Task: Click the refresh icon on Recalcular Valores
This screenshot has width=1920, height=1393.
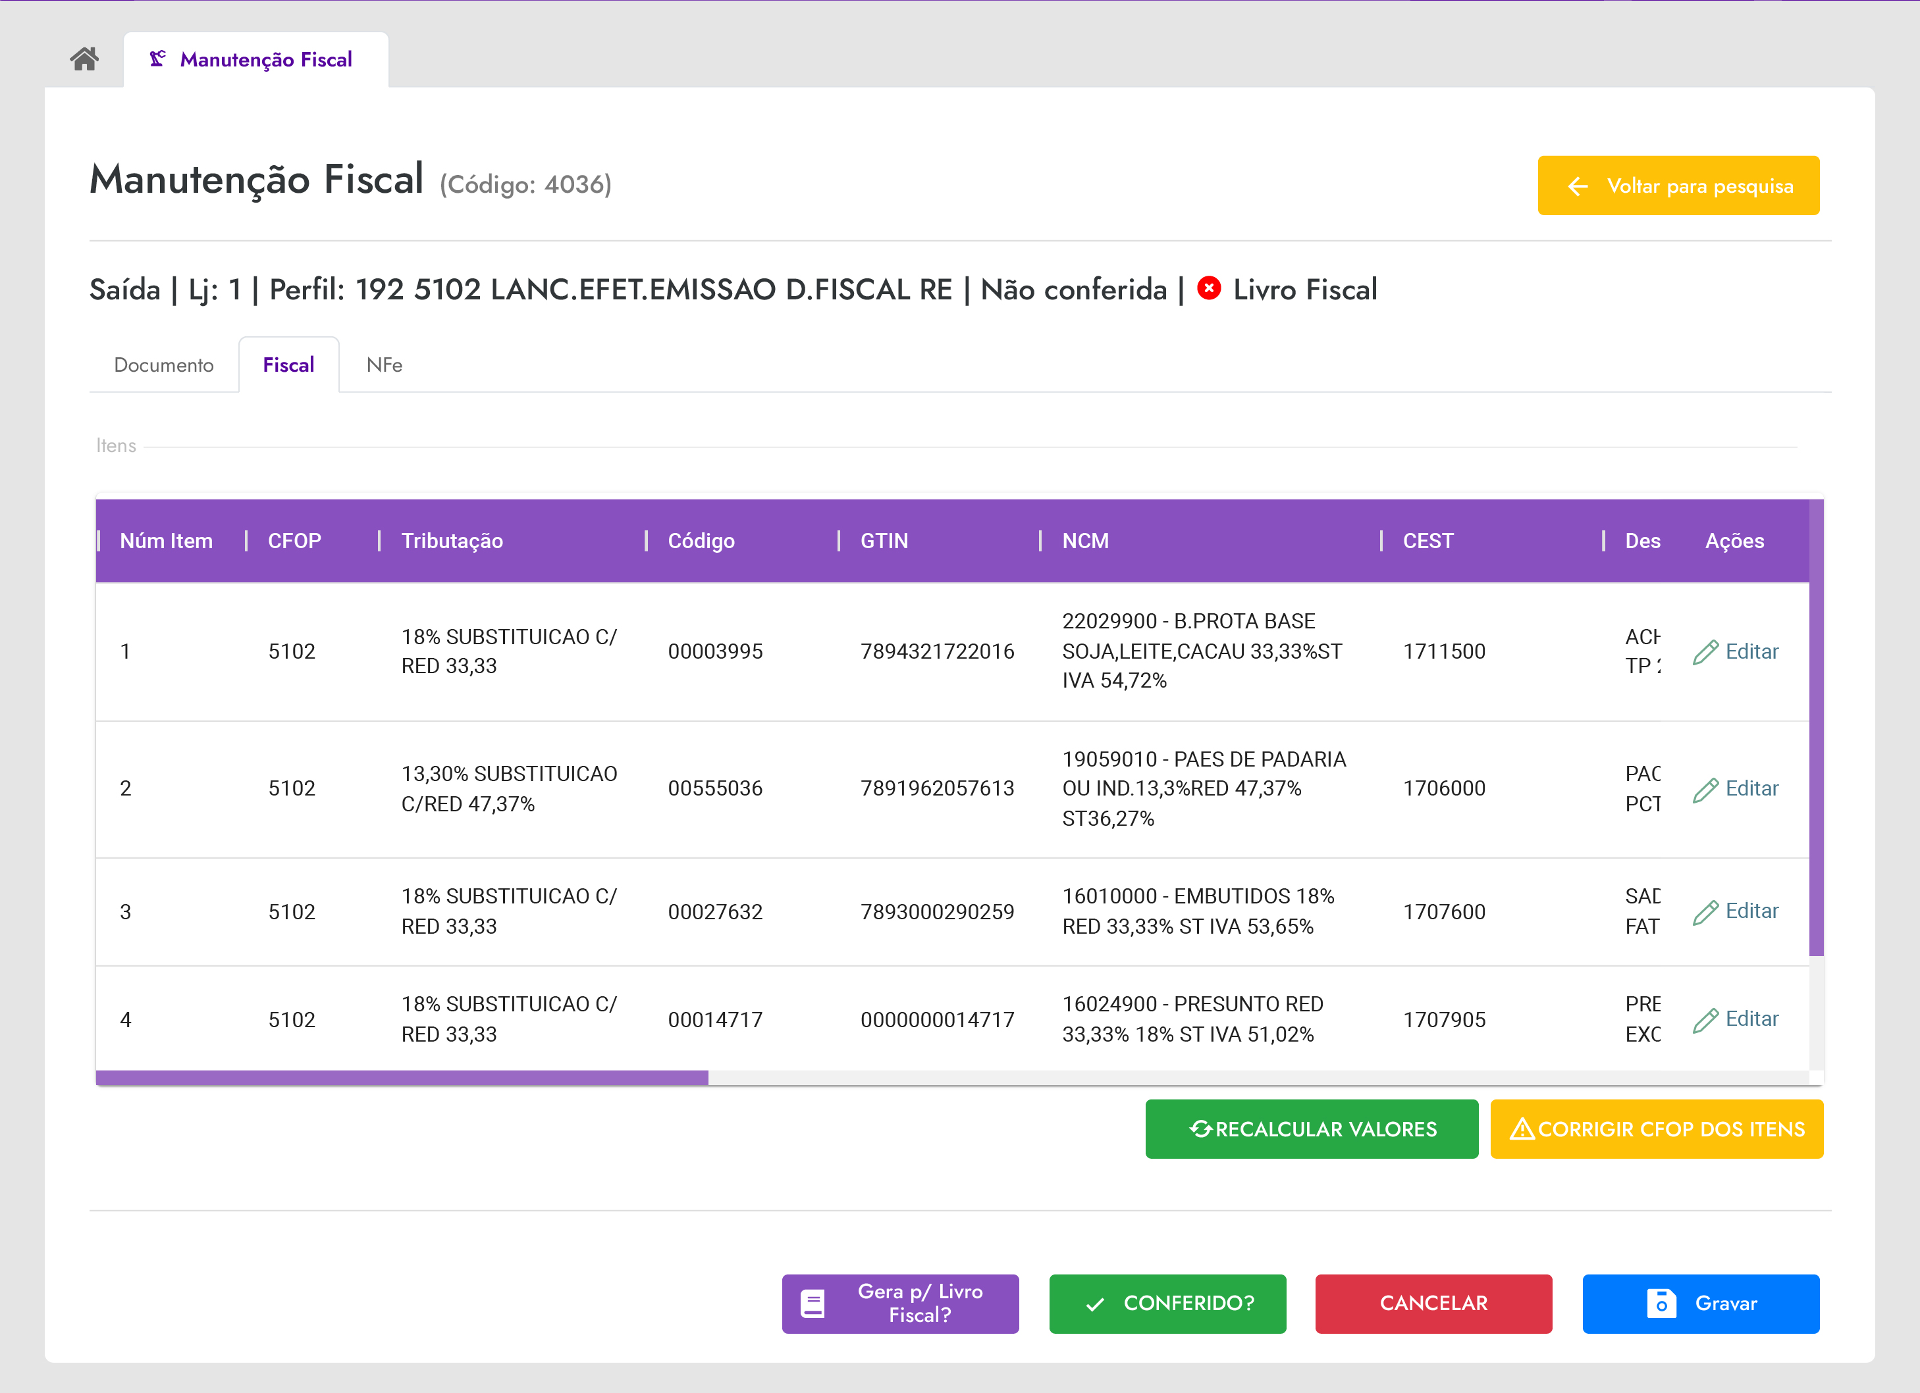Action: click(1200, 1129)
